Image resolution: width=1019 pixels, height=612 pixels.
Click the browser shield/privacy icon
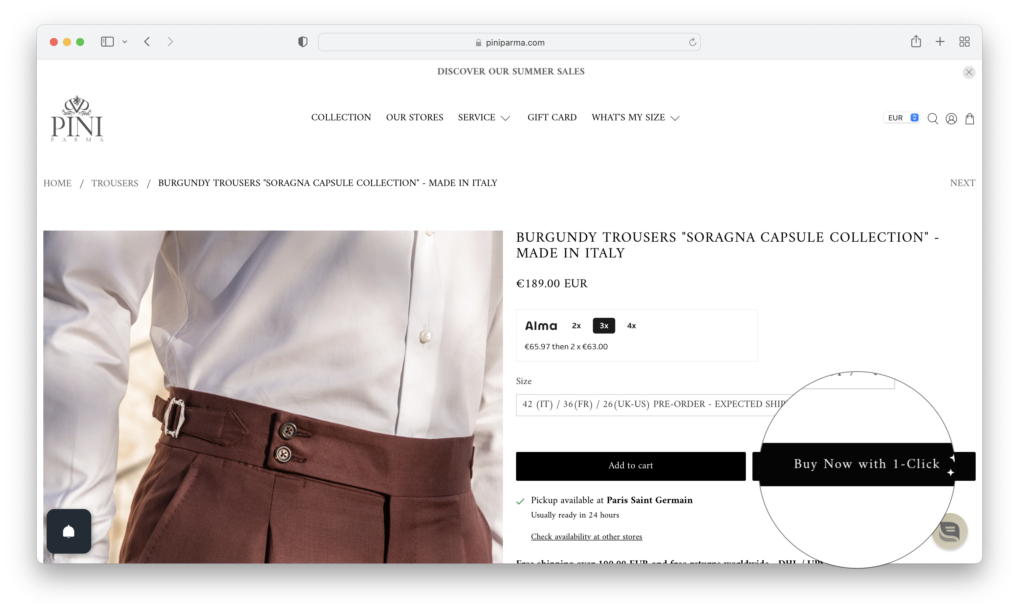303,41
